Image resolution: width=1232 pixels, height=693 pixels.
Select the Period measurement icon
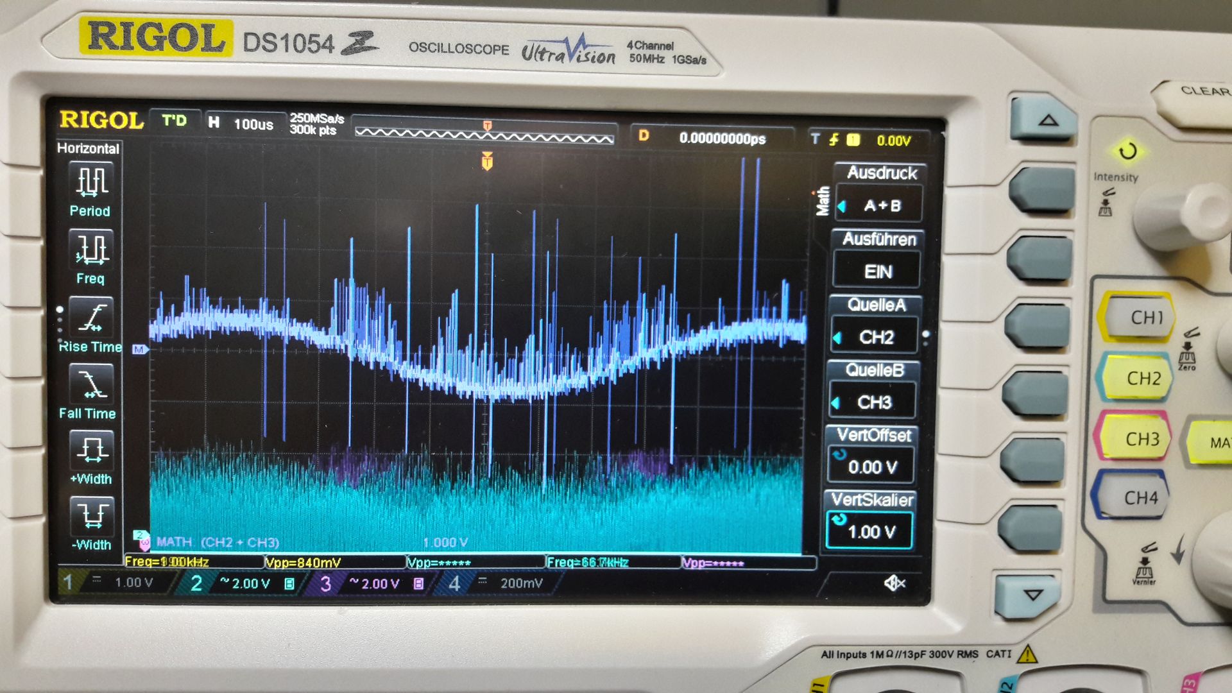[92, 180]
